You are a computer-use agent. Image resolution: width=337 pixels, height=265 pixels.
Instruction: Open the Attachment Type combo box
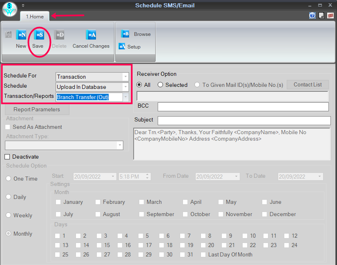click(64, 145)
